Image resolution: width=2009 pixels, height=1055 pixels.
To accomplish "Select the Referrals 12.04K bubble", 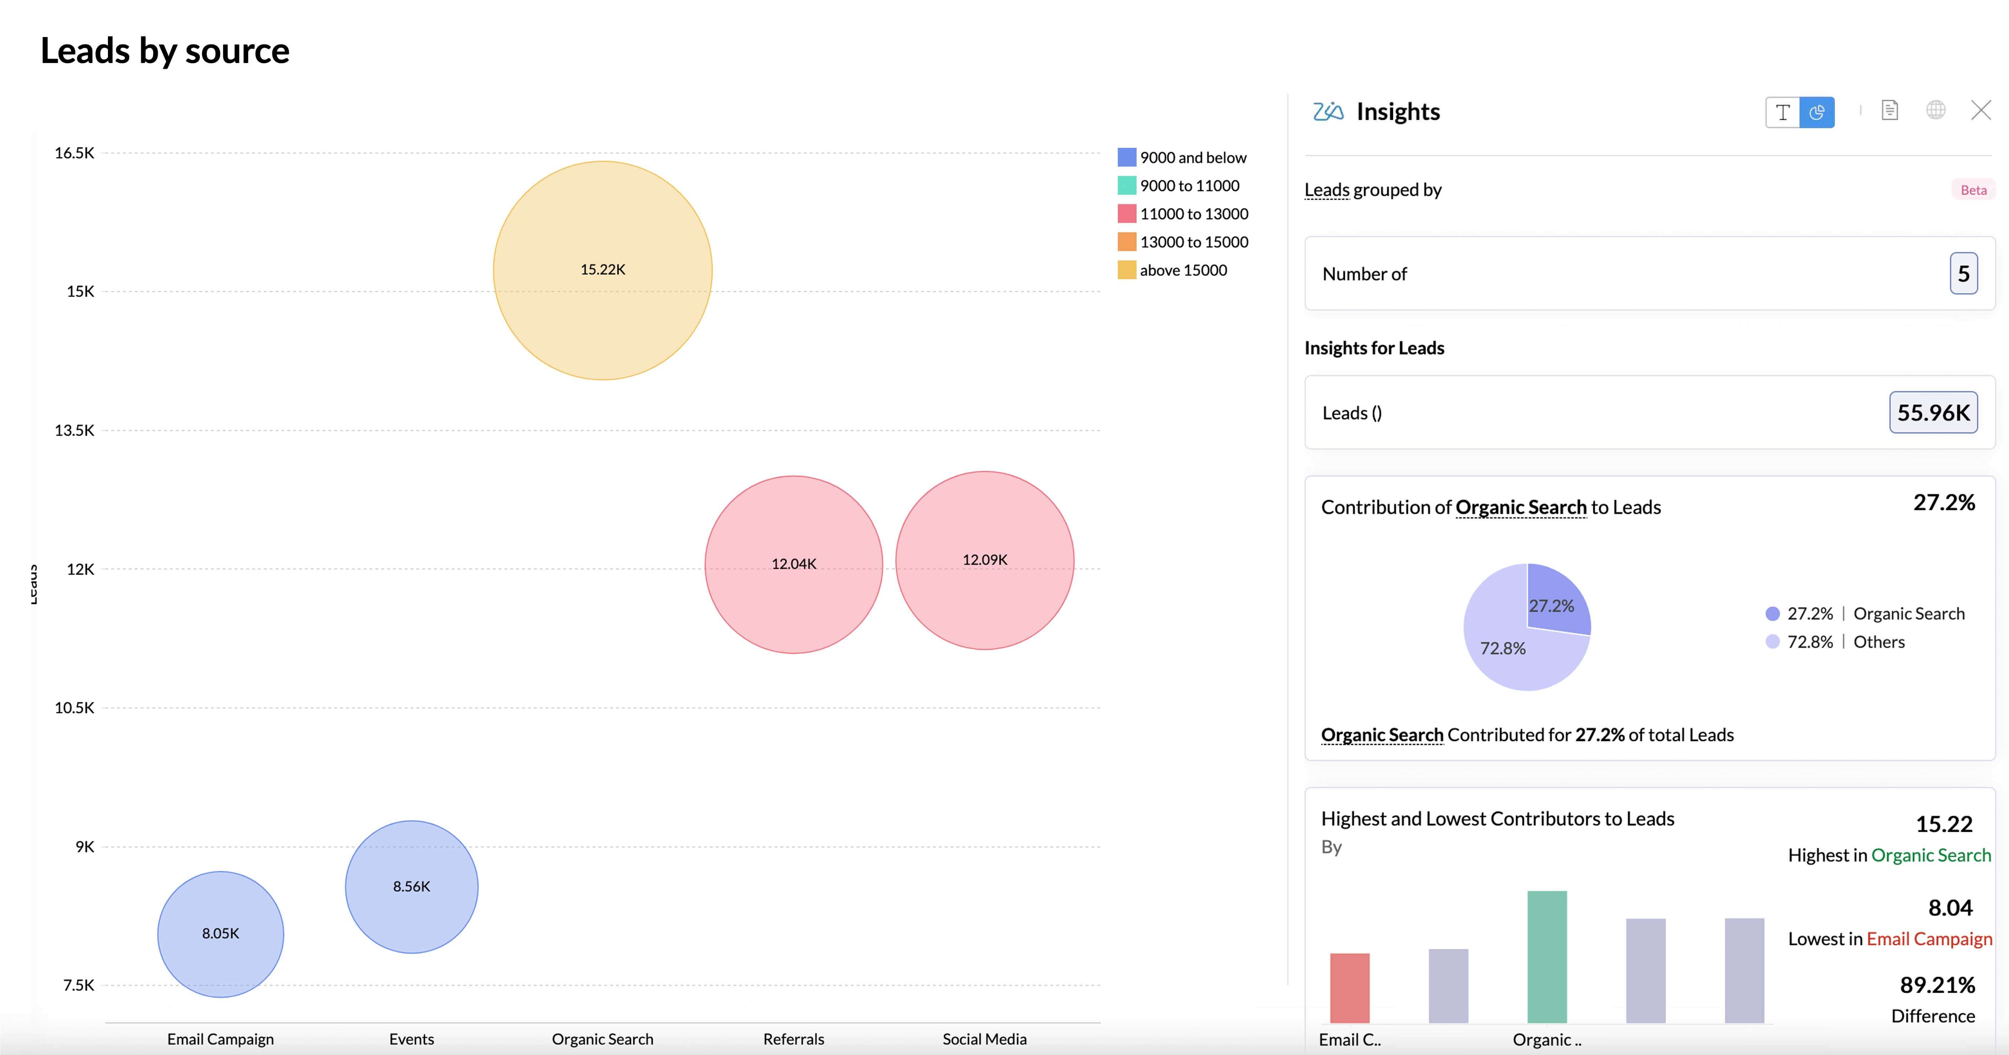I will (794, 564).
